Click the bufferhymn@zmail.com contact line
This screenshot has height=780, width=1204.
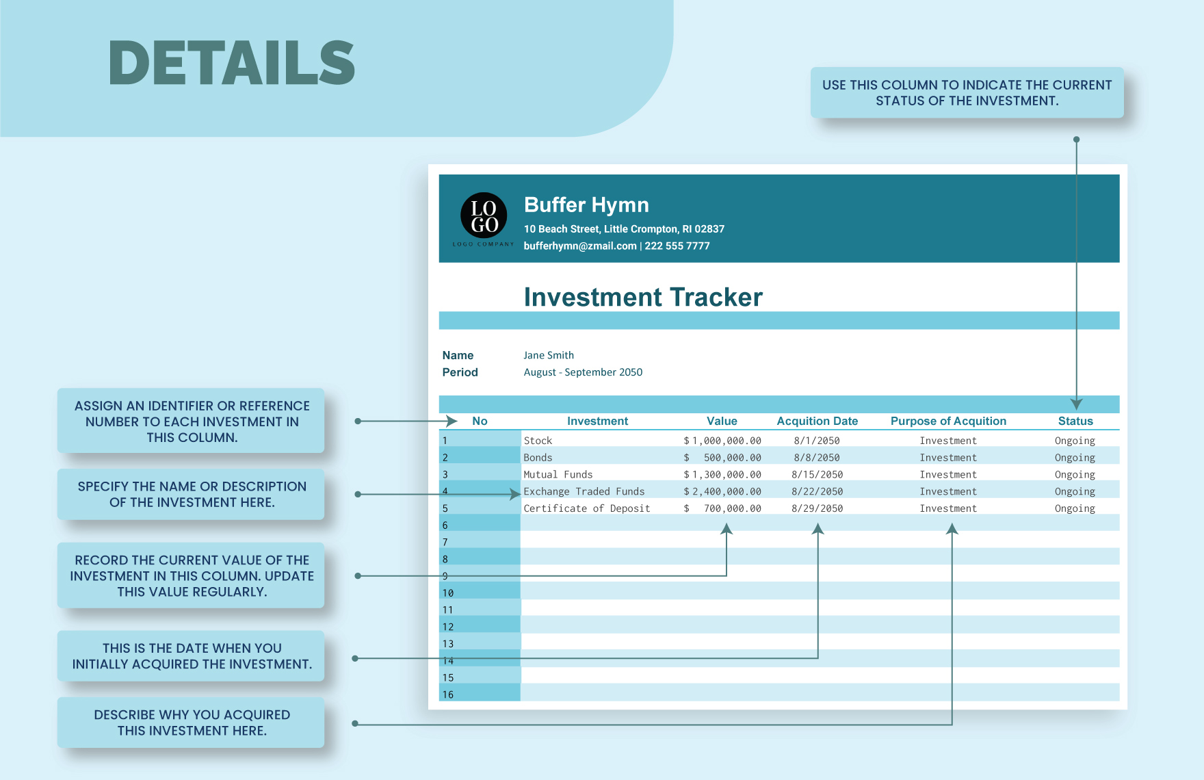coord(616,246)
